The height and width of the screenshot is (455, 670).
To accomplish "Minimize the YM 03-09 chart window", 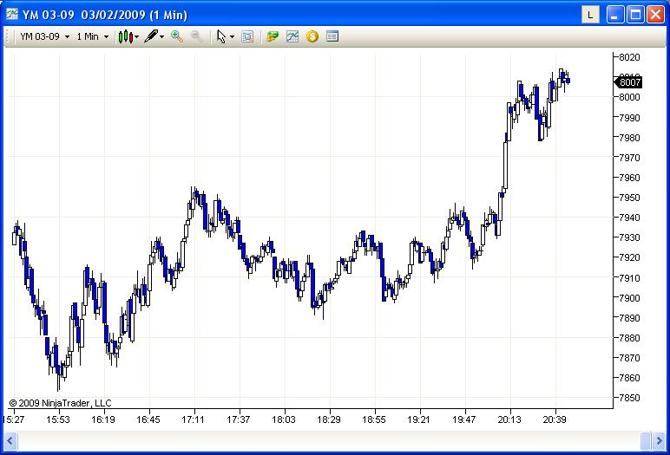I will tap(615, 15).
